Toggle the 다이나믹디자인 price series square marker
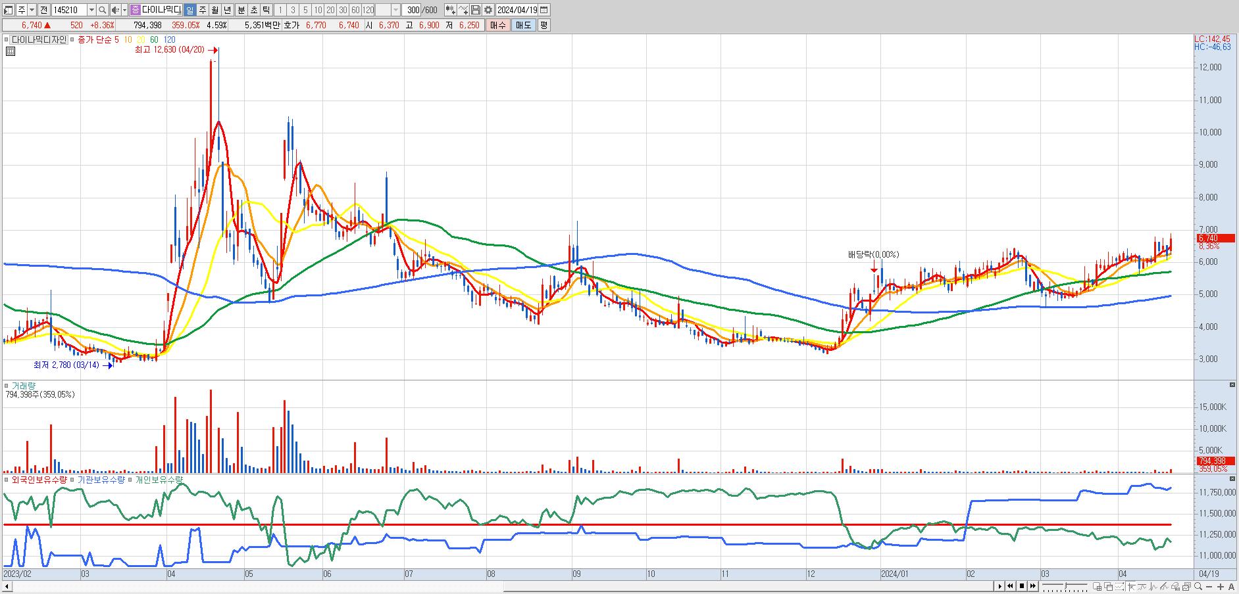The width and height of the screenshot is (1239, 594). [7, 39]
